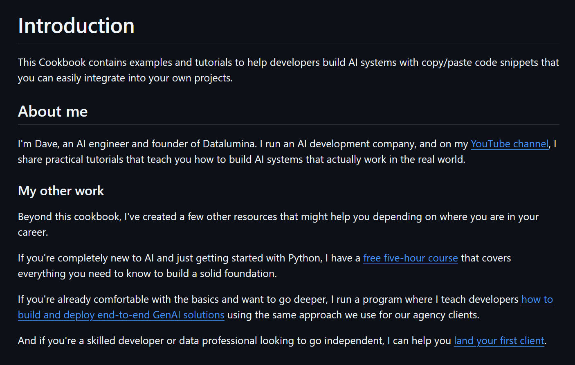Follow the land your first client link
Screen dimensions: 575x365
[499, 341]
